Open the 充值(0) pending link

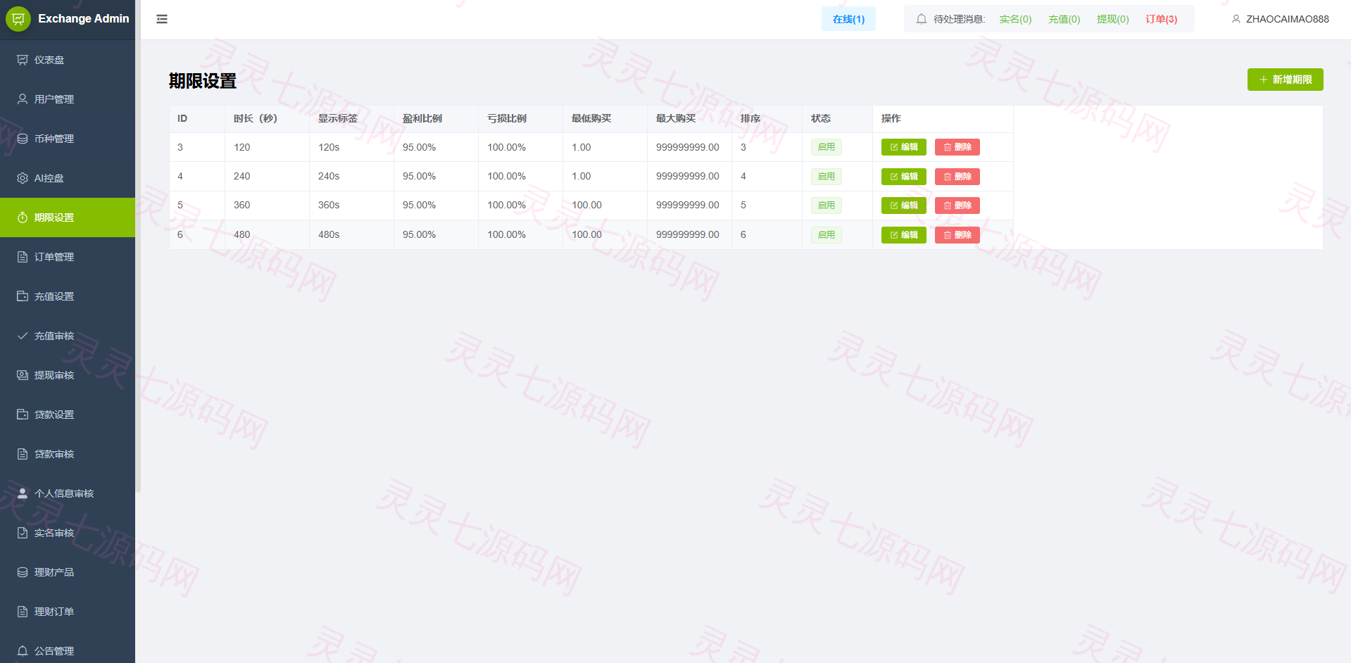tap(1064, 19)
